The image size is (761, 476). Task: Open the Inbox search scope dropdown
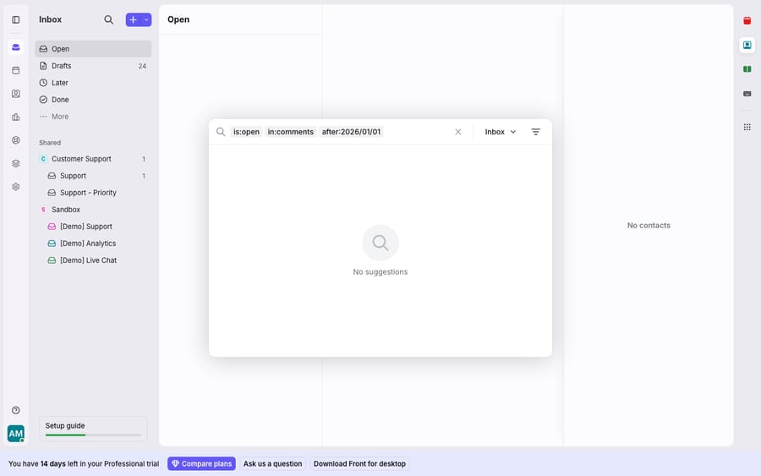click(x=501, y=132)
